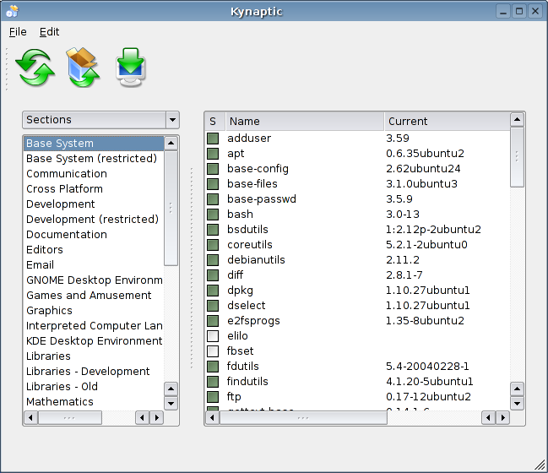Open the Sections dropdown

coord(100,120)
